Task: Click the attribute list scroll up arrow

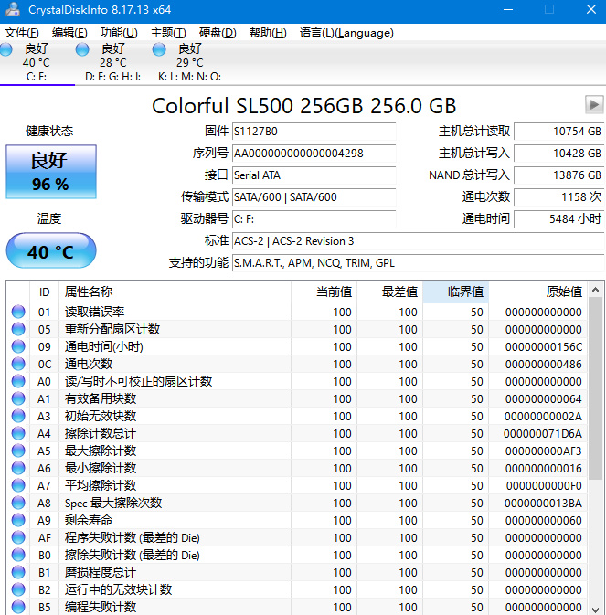Action: tap(595, 291)
